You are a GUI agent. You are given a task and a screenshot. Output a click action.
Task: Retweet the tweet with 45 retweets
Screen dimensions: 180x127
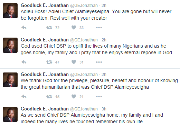pyautogui.click(x=49, y=97)
